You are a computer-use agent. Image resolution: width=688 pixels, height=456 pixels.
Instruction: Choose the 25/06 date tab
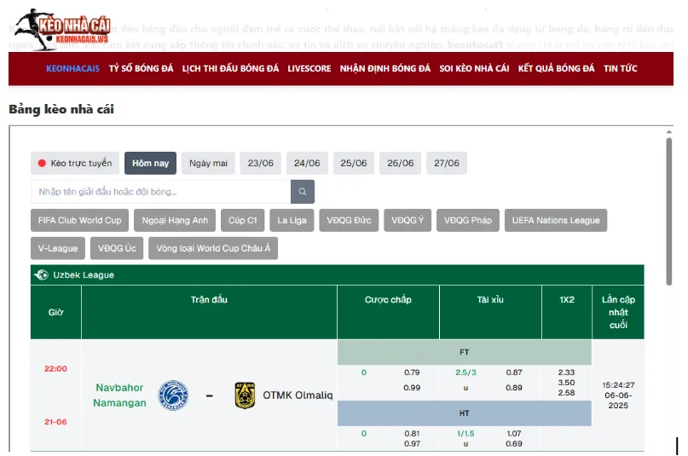click(354, 163)
